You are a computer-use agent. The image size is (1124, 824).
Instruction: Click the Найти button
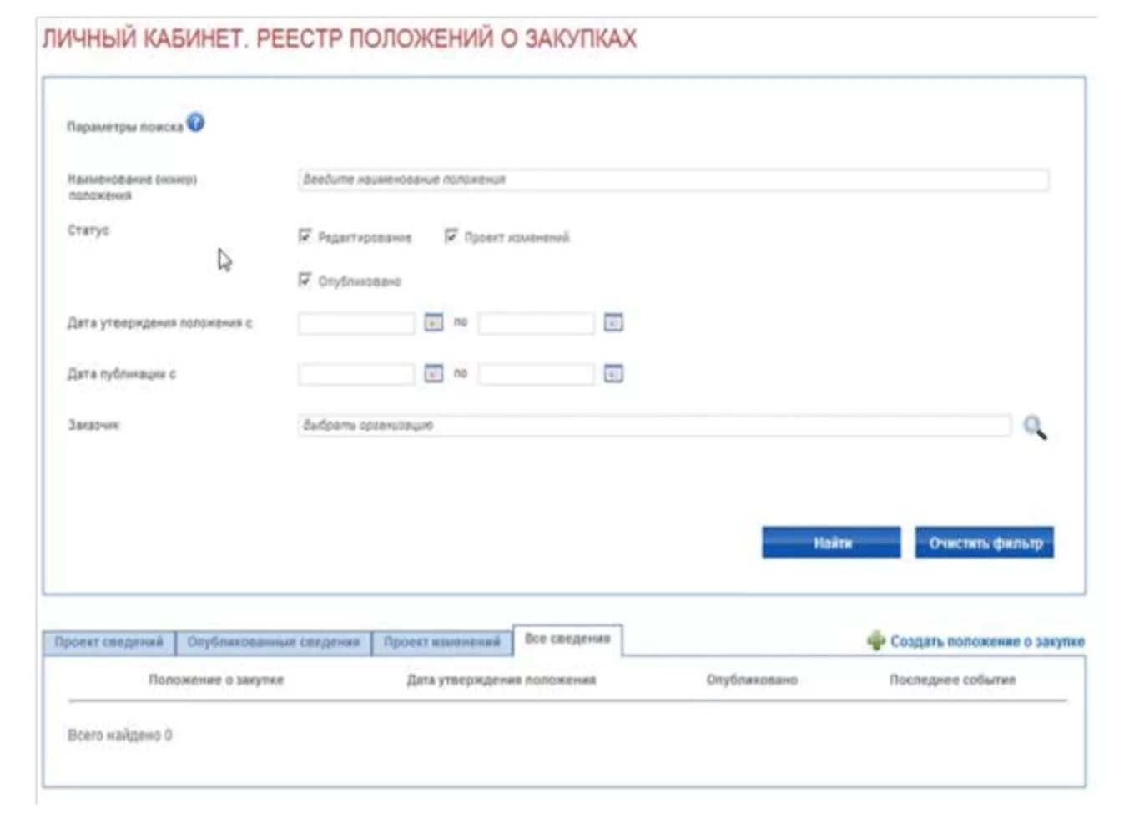pyautogui.click(x=831, y=543)
